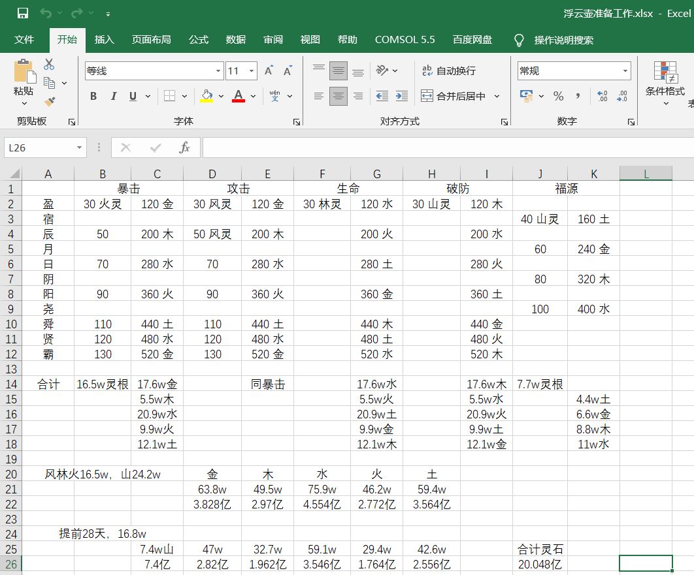Click the Increase Font Size icon
This screenshot has width=694, height=575.
[x=269, y=71]
